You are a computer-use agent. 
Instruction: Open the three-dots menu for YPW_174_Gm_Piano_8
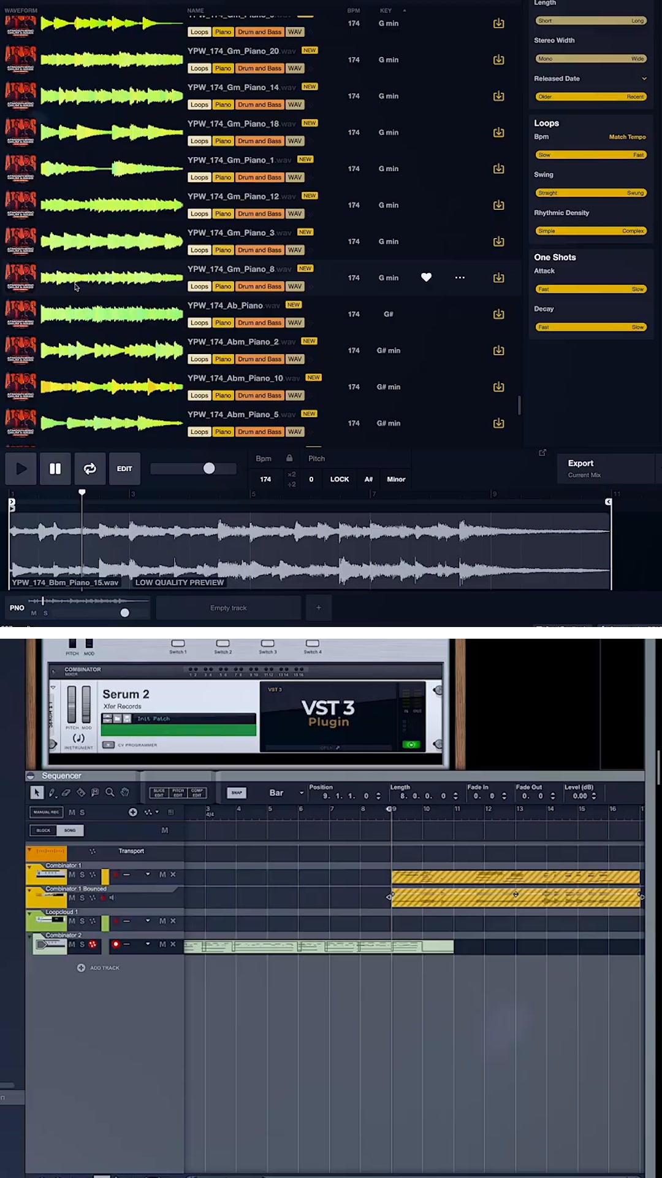click(x=460, y=277)
